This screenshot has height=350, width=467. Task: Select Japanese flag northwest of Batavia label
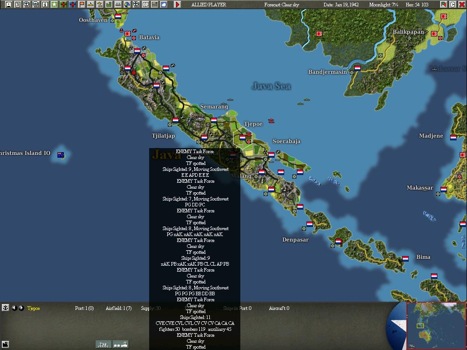coord(128,34)
